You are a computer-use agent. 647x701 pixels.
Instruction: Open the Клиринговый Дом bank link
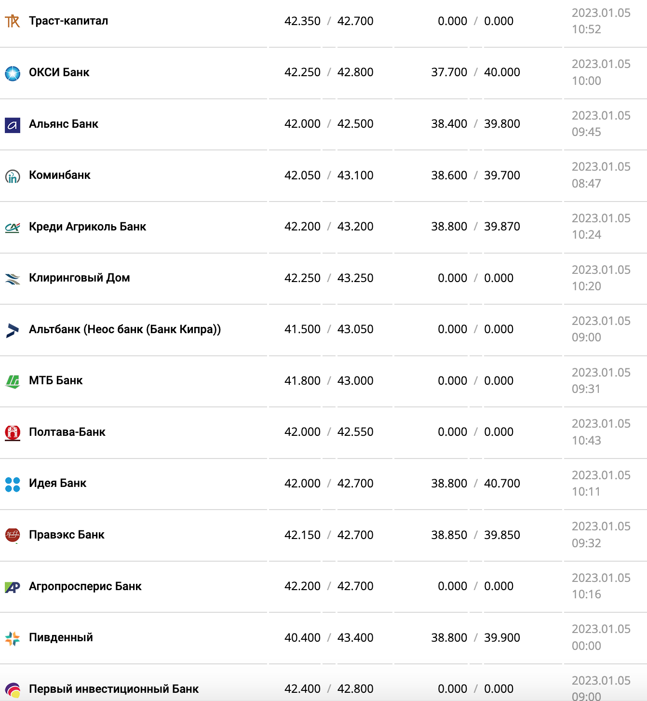80,278
